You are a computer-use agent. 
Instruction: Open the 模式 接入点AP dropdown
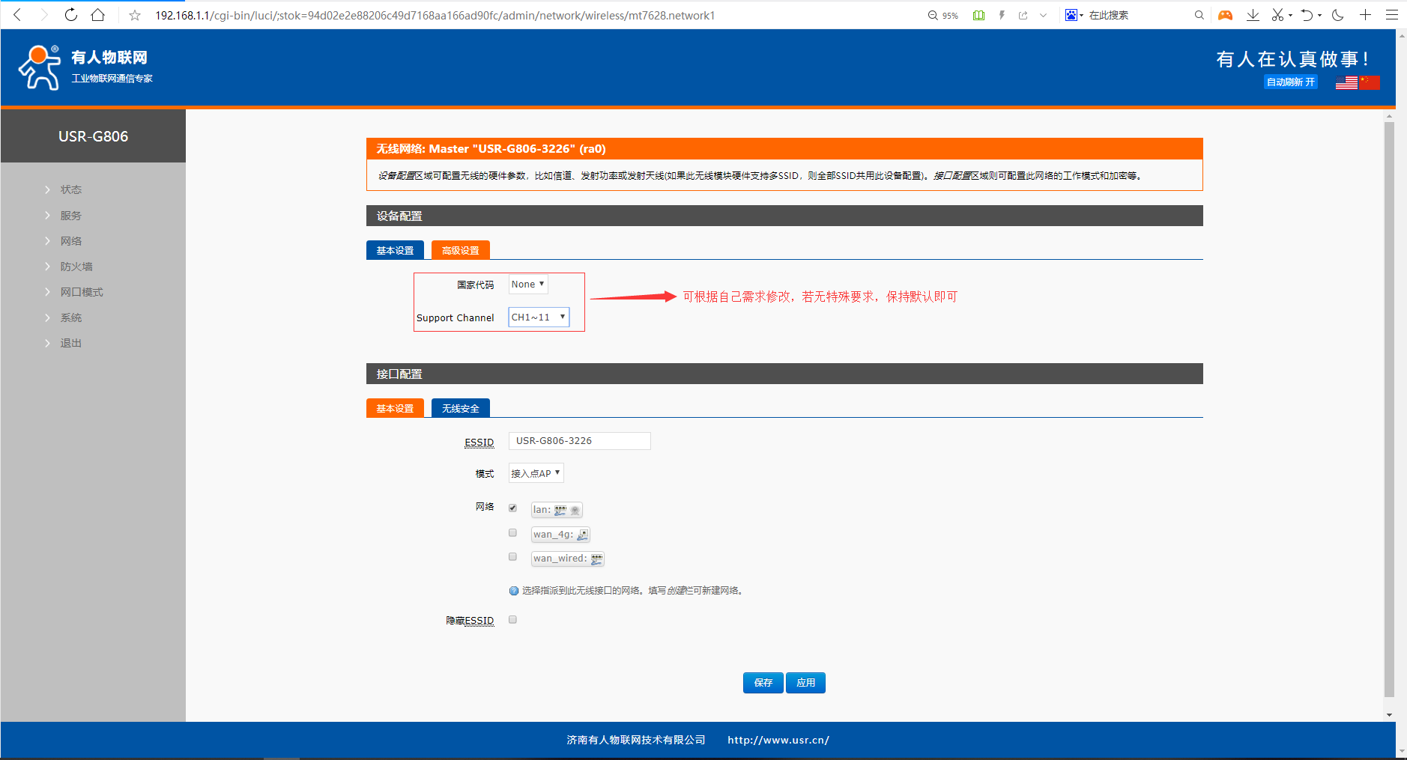tap(536, 473)
